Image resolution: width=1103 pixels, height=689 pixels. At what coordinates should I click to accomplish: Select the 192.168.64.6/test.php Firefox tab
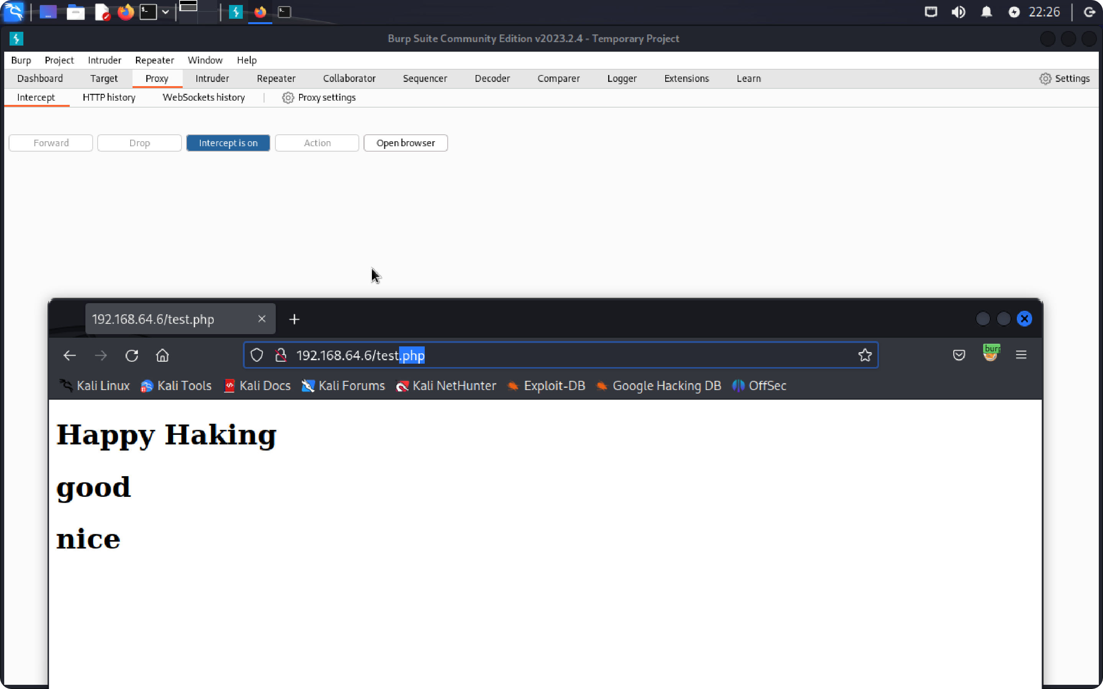[180, 319]
